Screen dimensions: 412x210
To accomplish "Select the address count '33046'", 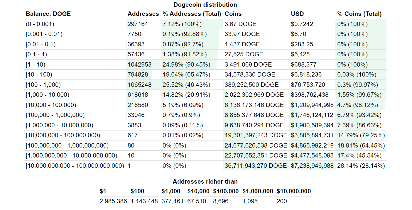I will point(136,115).
